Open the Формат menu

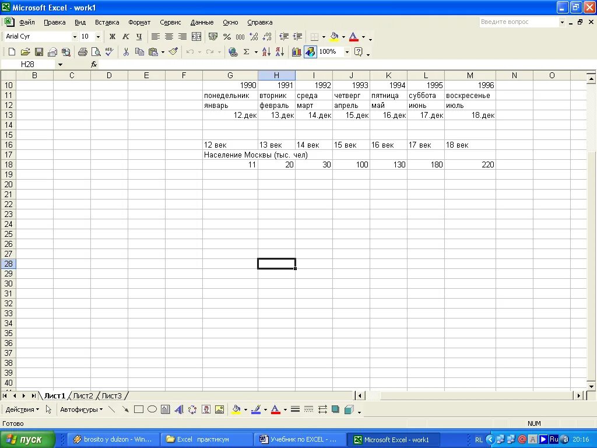(x=139, y=23)
